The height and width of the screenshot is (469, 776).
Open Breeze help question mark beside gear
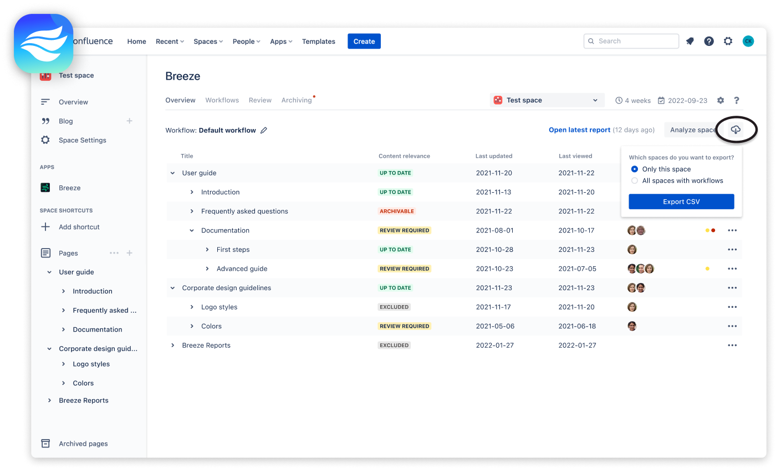737,100
